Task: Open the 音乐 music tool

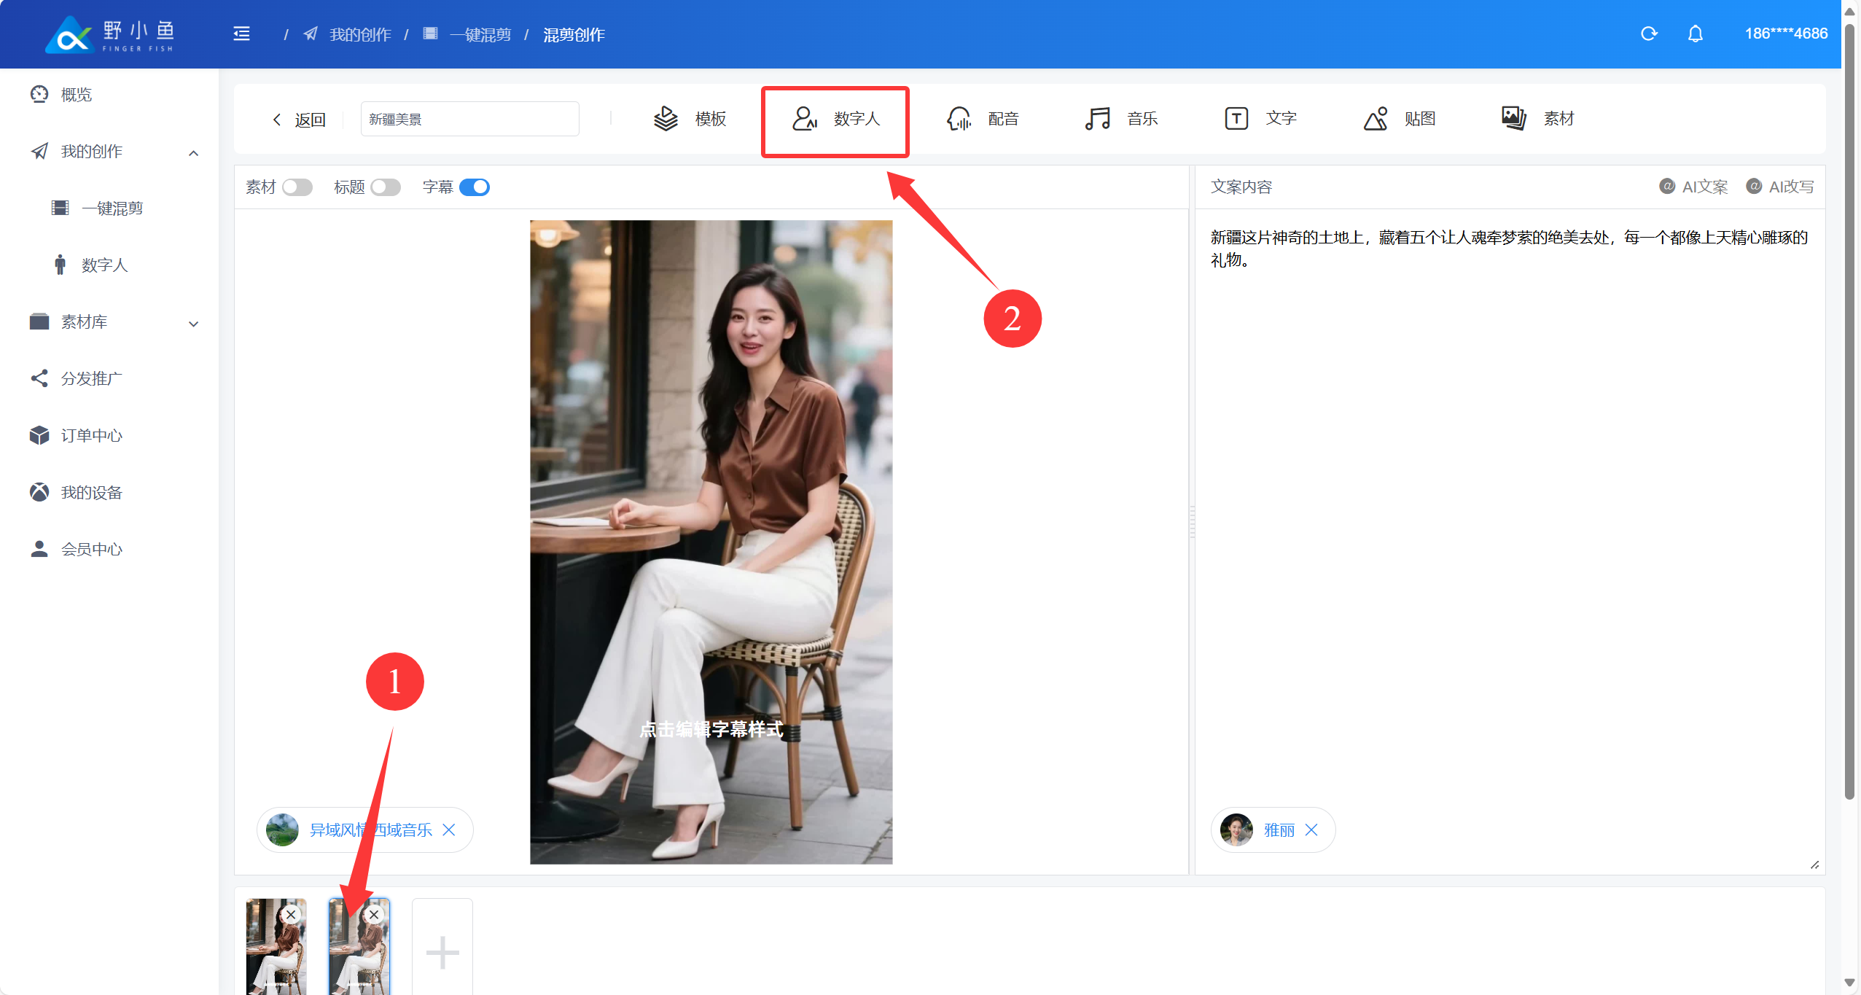Action: tap(1121, 119)
